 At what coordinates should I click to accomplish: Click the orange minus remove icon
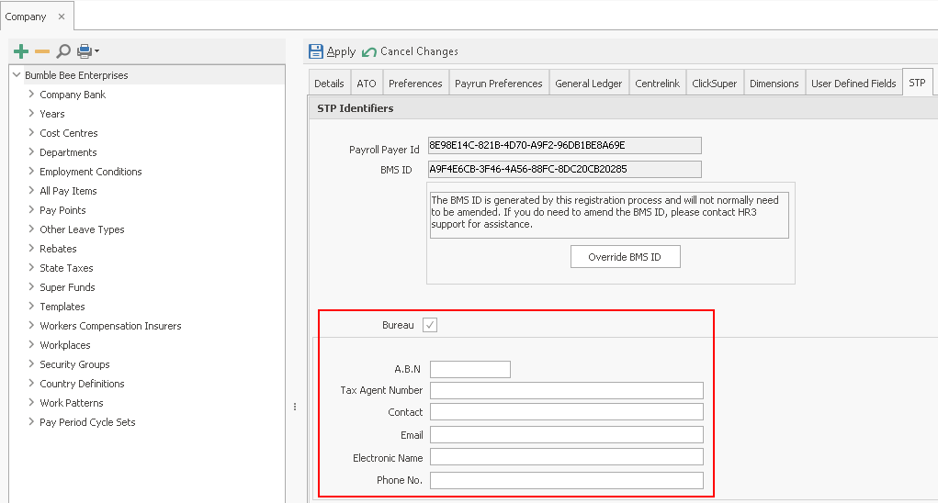point(42,51)
